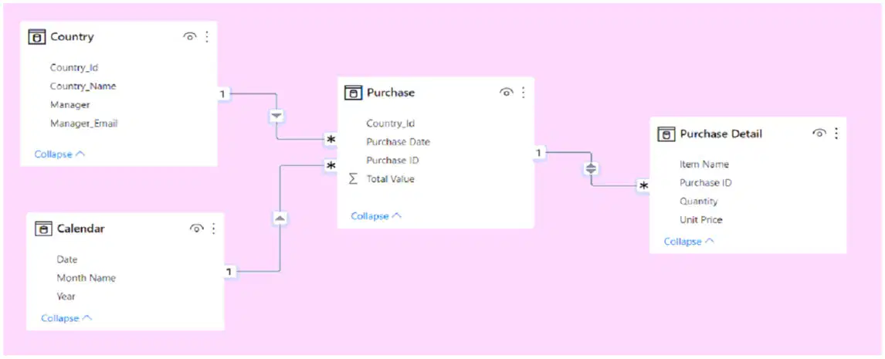Open the Purchase Detail table's more options menu
Viewport: 885px width, 359px height.
[x=836, y=134]
